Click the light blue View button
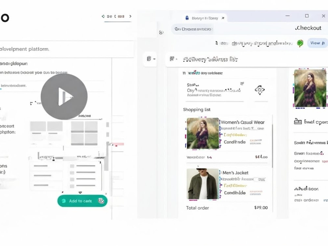 317,43
